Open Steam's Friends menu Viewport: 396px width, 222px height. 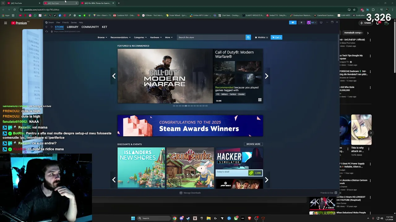click(x=65, y=23)
